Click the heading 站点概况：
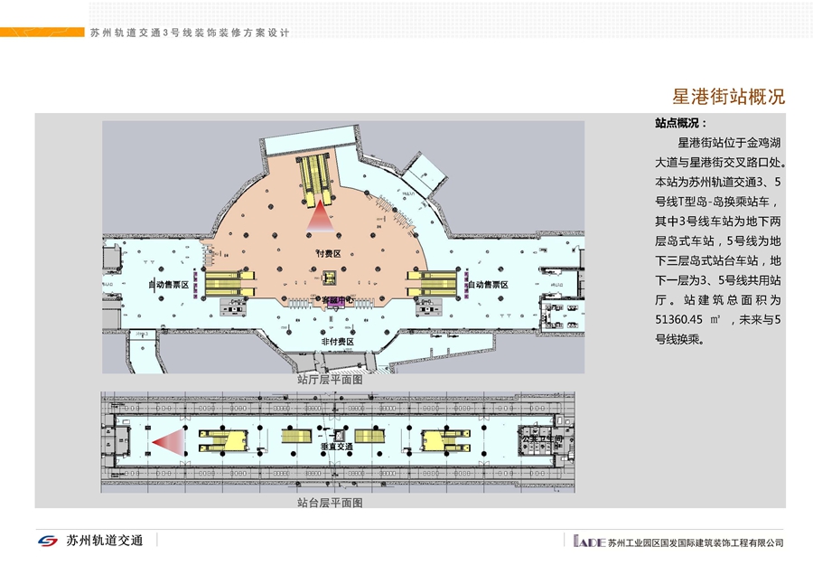813x575 pixels. 681,123
